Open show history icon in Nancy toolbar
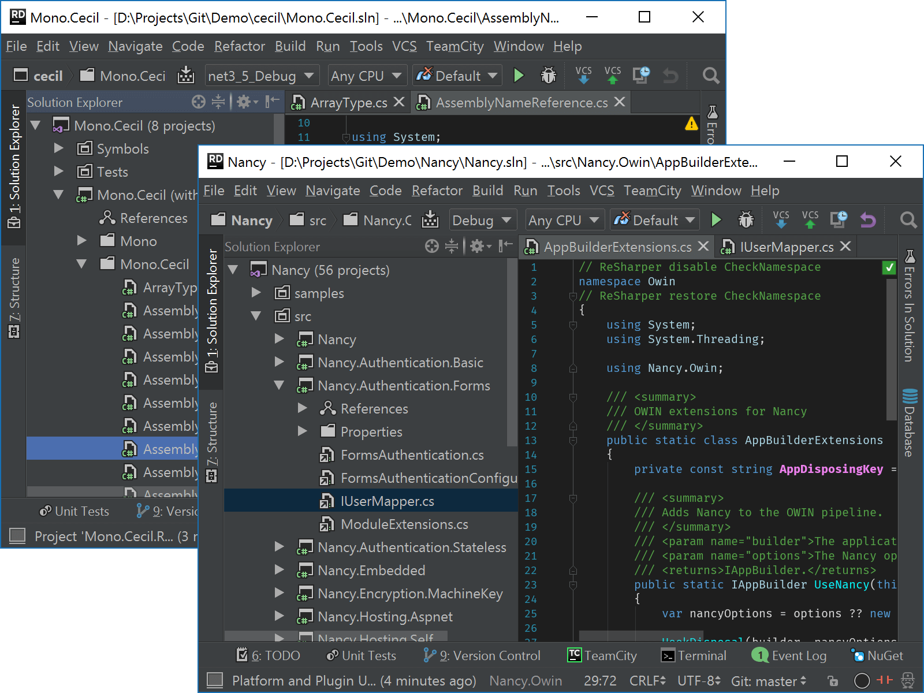924x693 pixels. tap(839, 219)
